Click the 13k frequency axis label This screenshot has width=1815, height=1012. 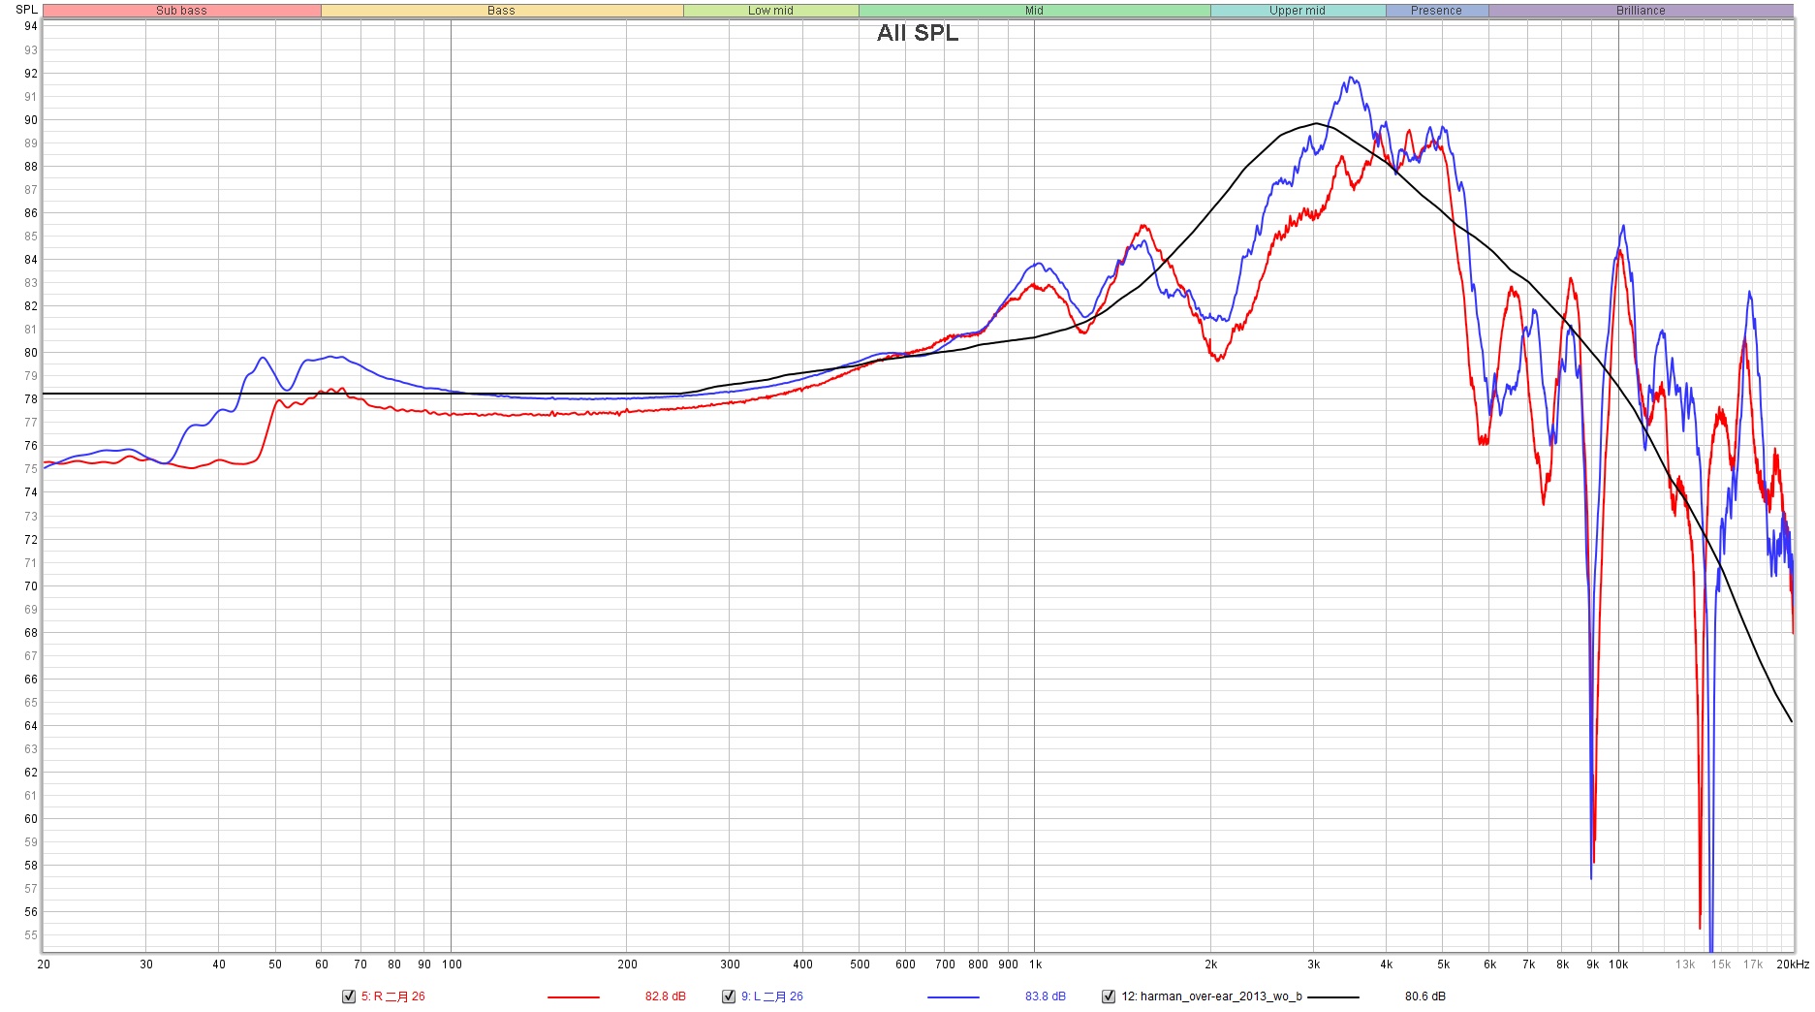click(x=1685, y=965)
